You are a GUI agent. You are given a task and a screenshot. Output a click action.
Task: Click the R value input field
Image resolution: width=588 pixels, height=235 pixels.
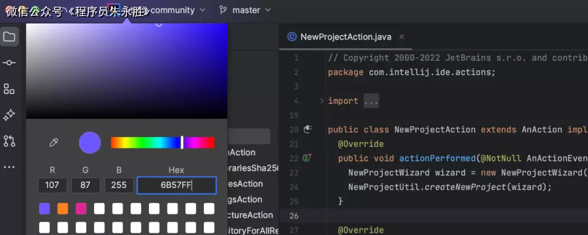[52, 186]
